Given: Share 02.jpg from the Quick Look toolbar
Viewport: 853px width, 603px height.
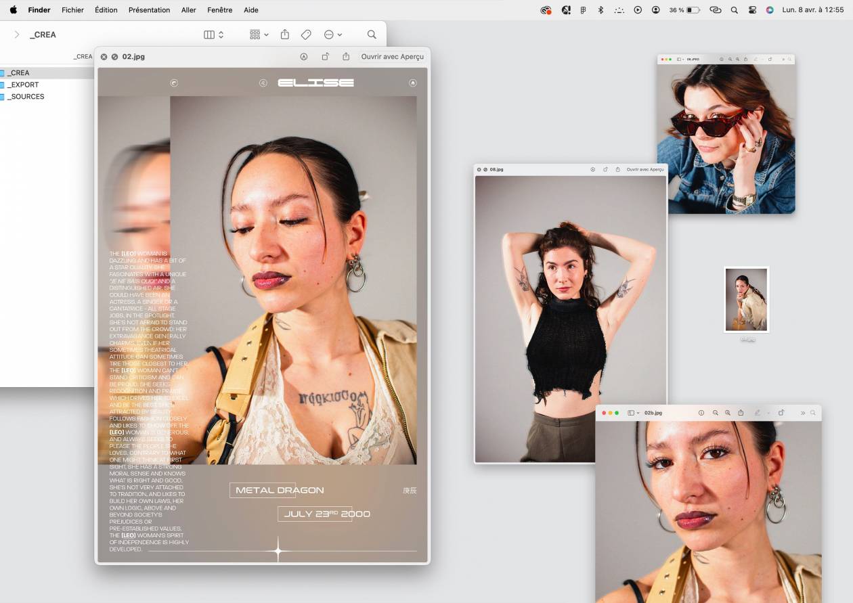Looking at the screenshot, I should click(x=346, y=57).
